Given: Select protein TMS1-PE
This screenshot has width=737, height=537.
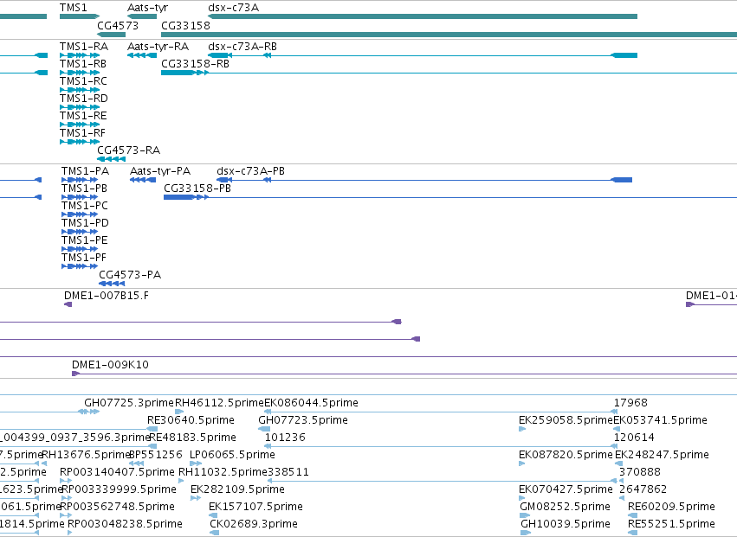Looking at the screenshot, I should pos(85,240).
